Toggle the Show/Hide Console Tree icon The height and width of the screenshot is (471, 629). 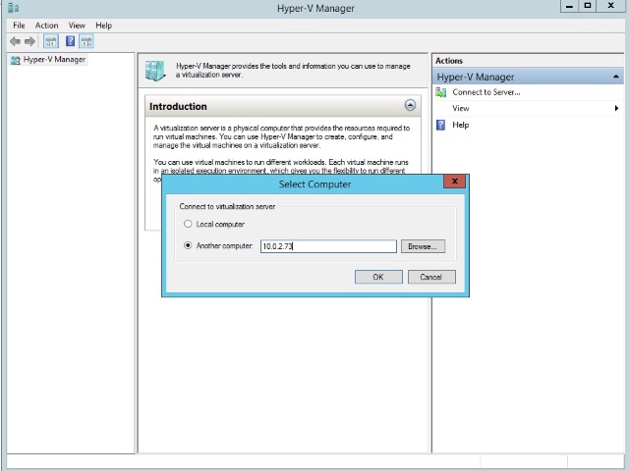[x=51, y=41]
